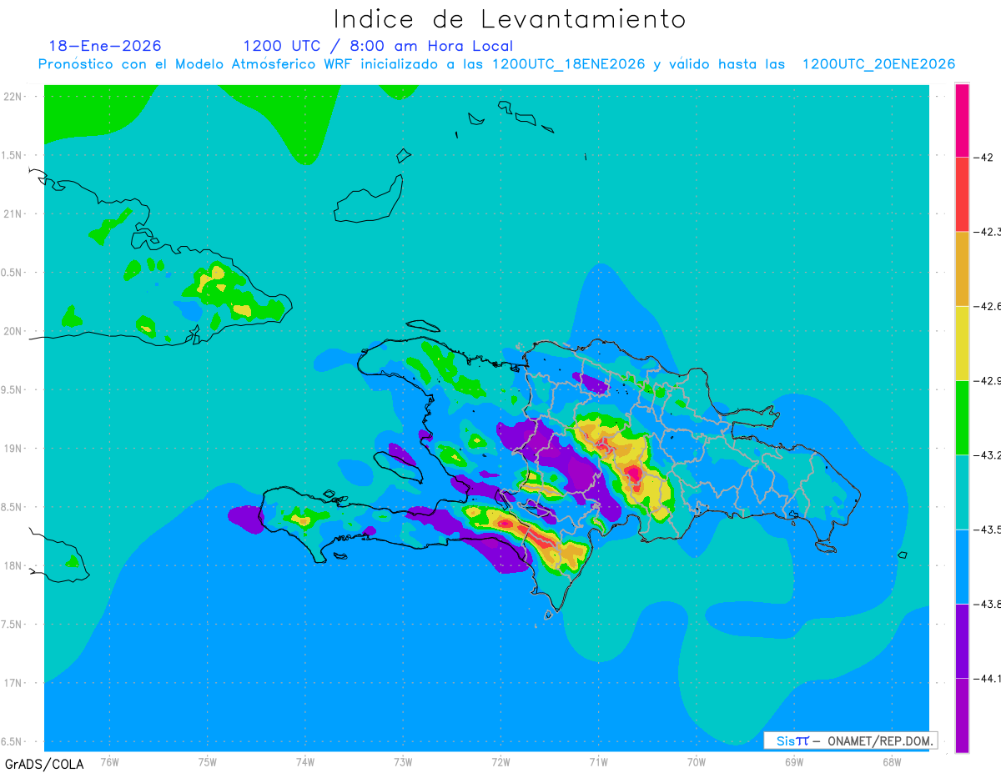Click the '-43.8' scale label

click(x=987, y=604)
